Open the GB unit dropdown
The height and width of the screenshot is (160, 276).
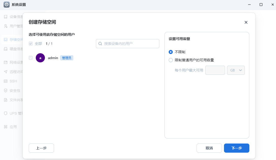(236, 70)
